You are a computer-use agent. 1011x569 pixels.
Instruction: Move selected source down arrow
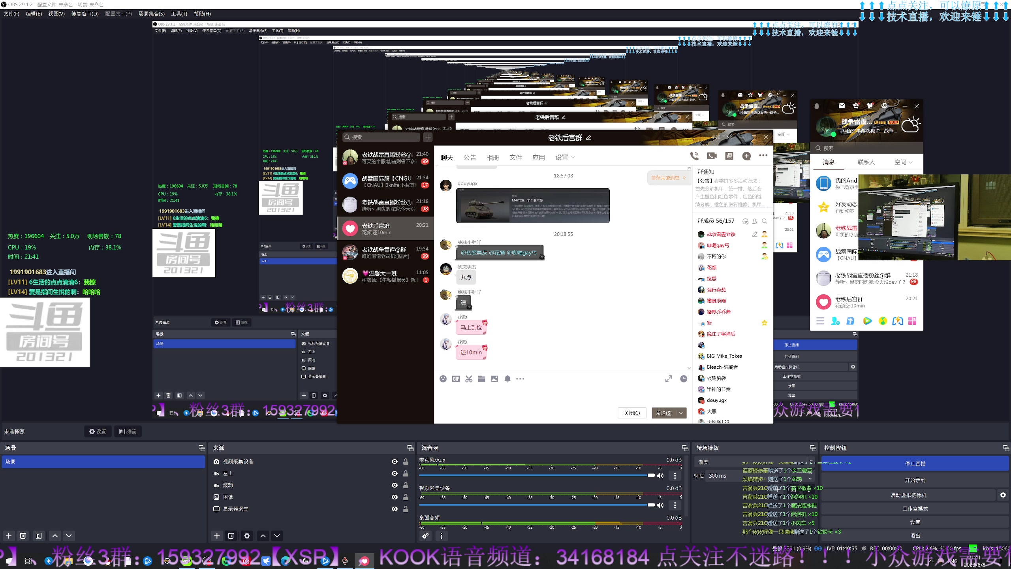click(x=277, y=536)
